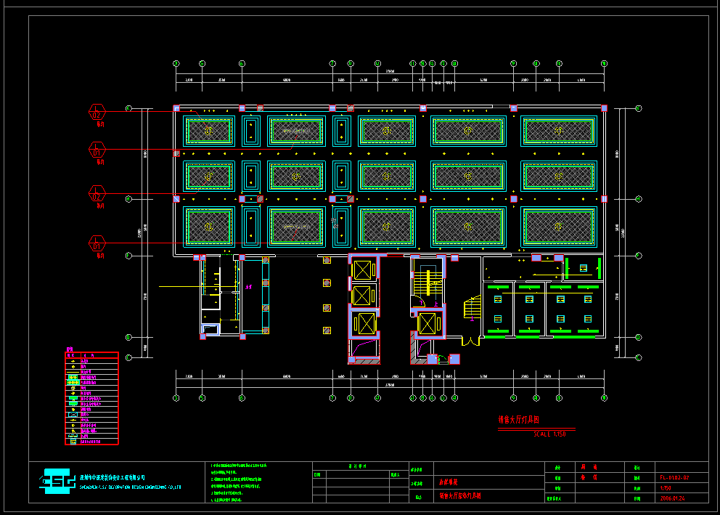Click the top-left blue structural column
This screenshot has height=515, width=720.
(176, 108)
